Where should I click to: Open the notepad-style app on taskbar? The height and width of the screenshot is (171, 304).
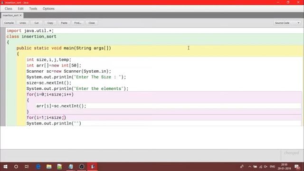pyautogui.click(x=71, y=167)
